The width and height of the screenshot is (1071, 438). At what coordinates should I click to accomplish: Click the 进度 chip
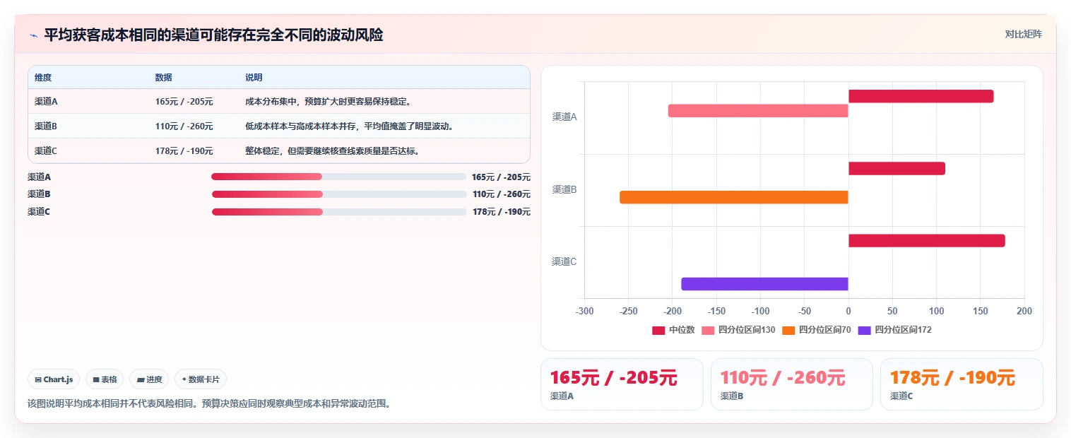coord(149,379)
